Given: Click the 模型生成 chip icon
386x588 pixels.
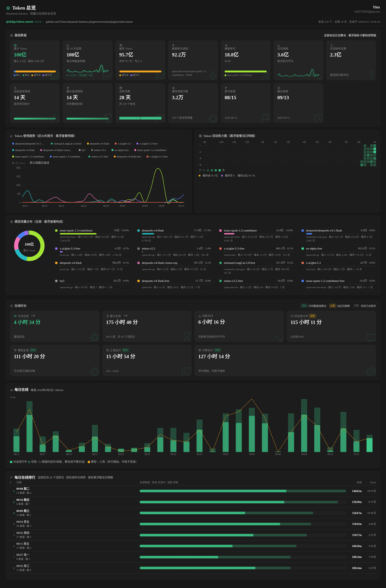Looking at the screenshot, I should [15, 350].
